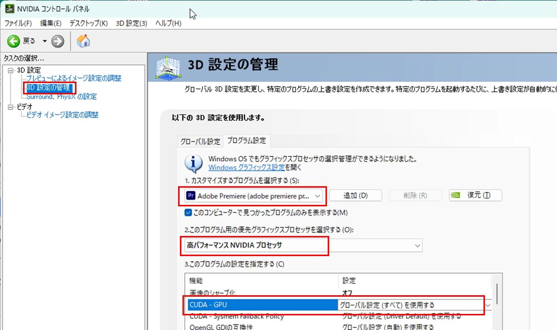Viewport: 557px width, 330px height.
Task: Click the 削除 (R) button
Action: pyautogui.click(x=415, y=195)
